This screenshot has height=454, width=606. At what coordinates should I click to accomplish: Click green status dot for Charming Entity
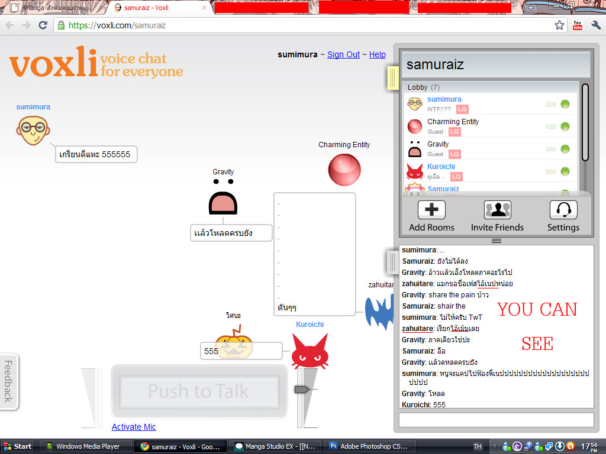pyautogui.click(x=565, y=127)
